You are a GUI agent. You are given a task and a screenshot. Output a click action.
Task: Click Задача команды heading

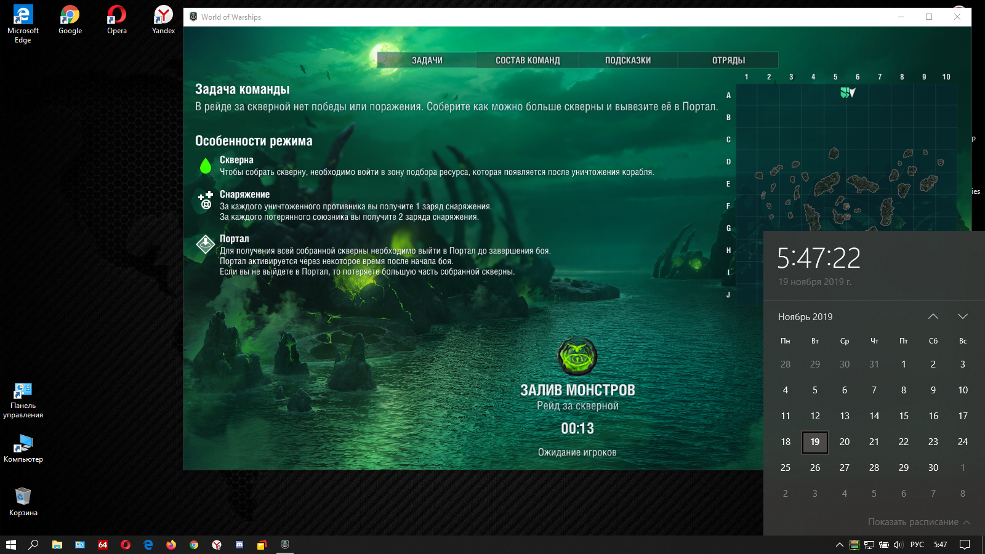tap(243, 89)
